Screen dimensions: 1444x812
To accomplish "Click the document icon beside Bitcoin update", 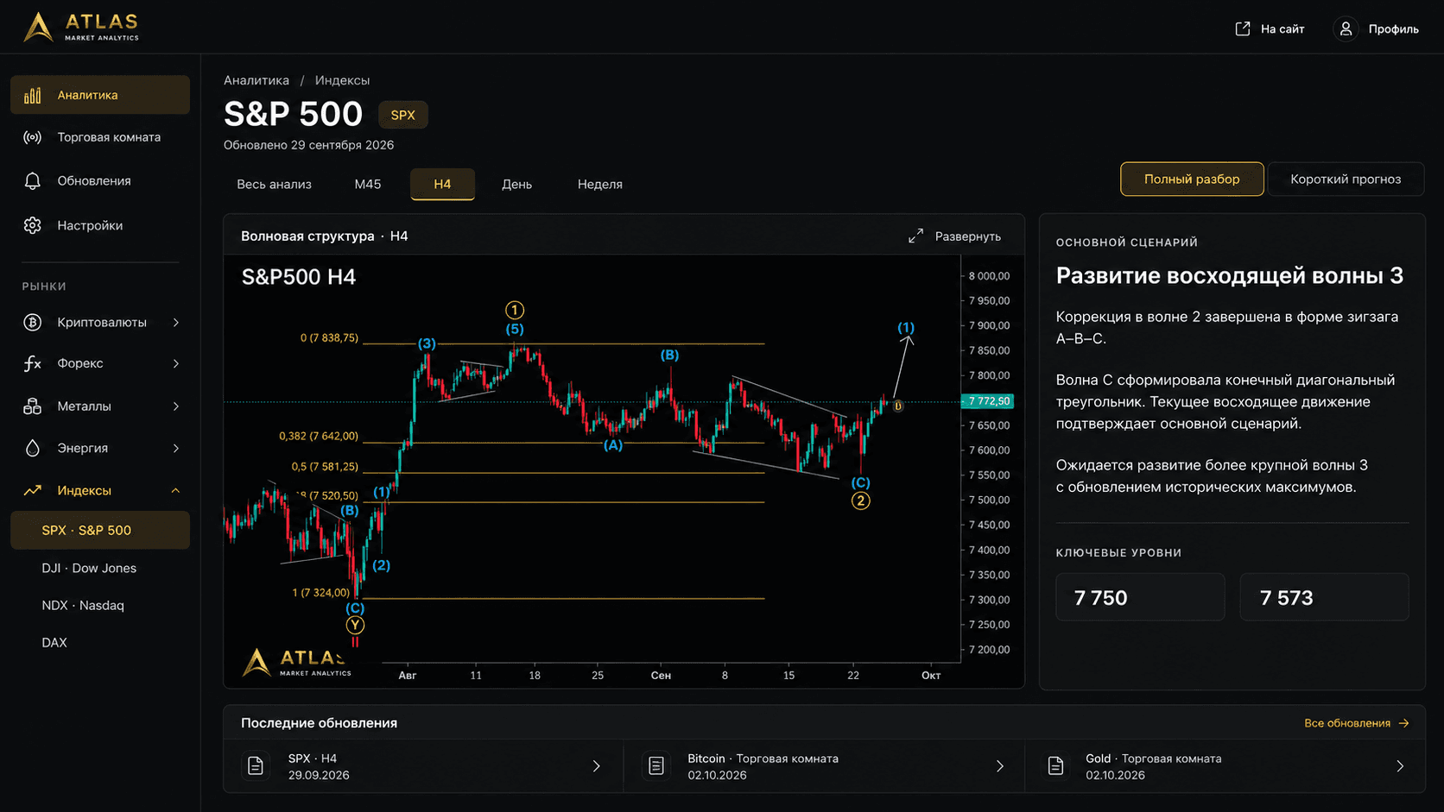I will pyautogui.click(x=656, y=766).
